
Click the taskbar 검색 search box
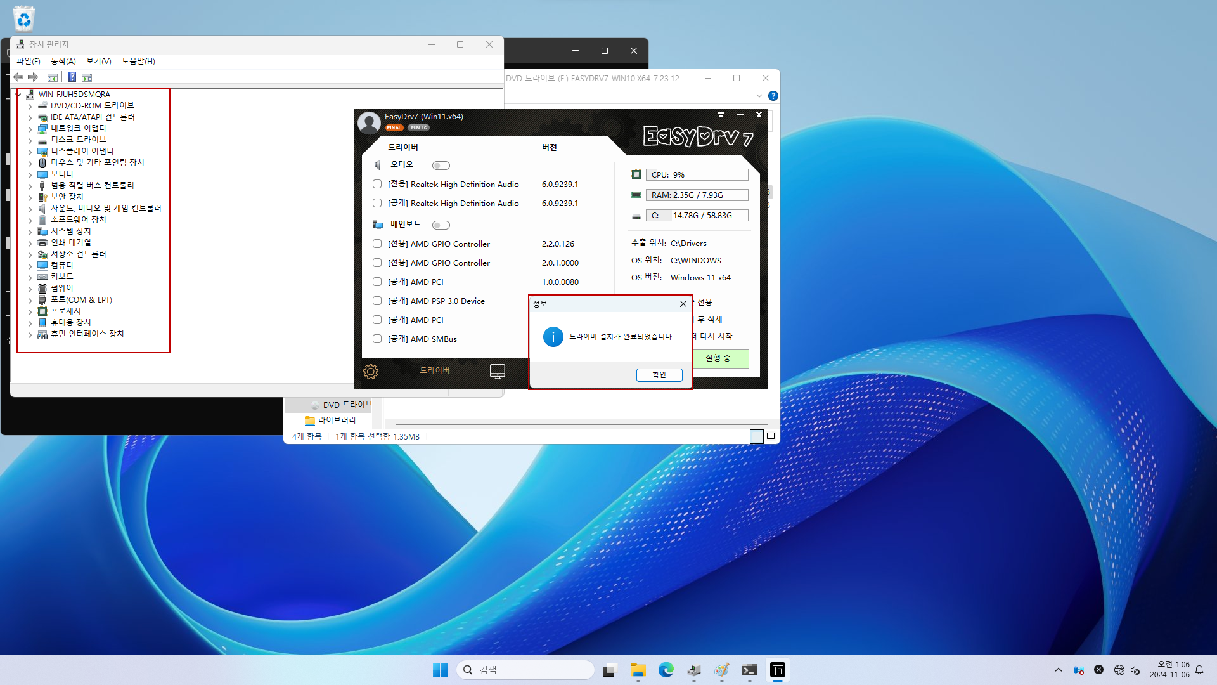[525, 670]
